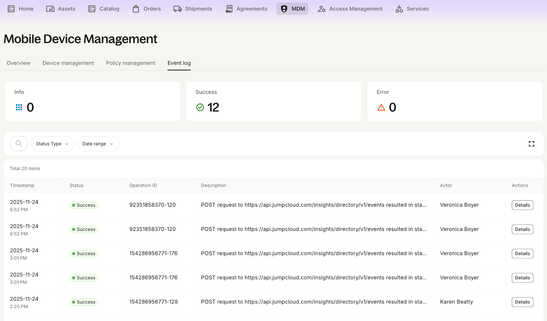Viewport: 547px width, 321px height.
Task: Click the Access Management user-gear icon
Action: point(321,9)
